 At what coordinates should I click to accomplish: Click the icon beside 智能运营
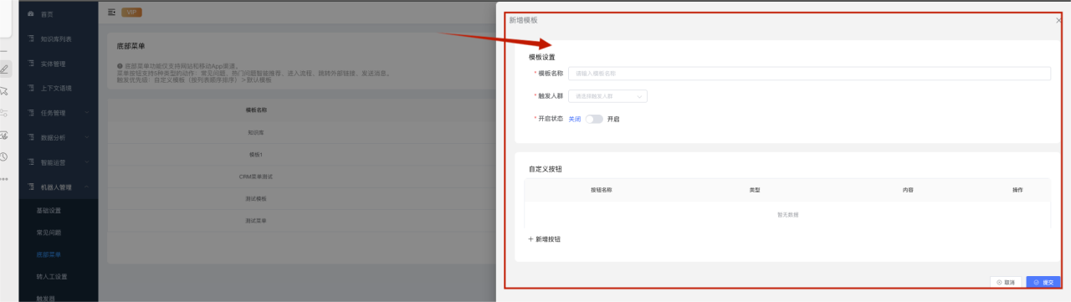pyautogui.click(x=31, y=161)
